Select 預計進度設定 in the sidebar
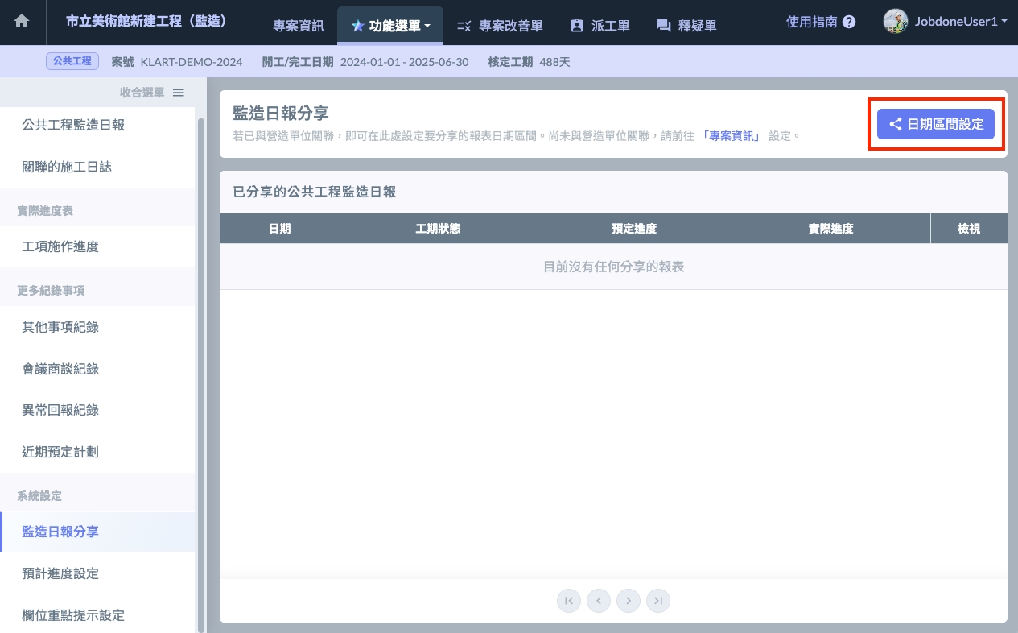This screenshot has width=1018, height=633. (x=60, y=573)
